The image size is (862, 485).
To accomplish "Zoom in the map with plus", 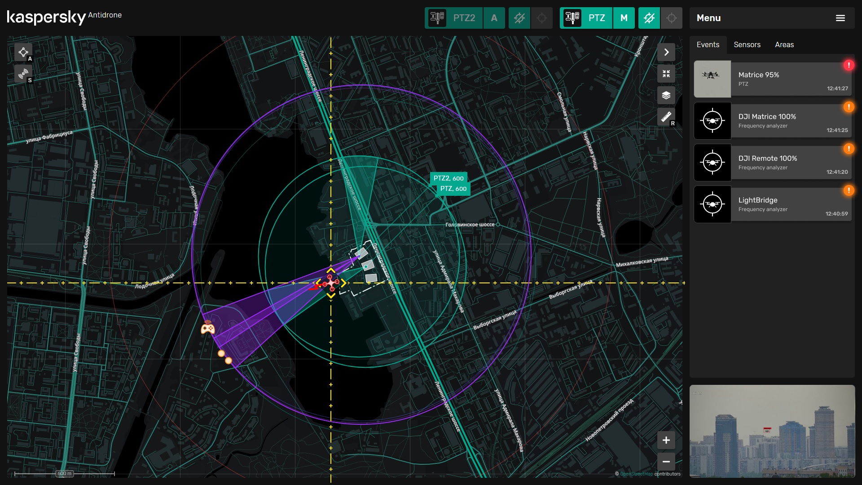I will (x=666, y=440).
